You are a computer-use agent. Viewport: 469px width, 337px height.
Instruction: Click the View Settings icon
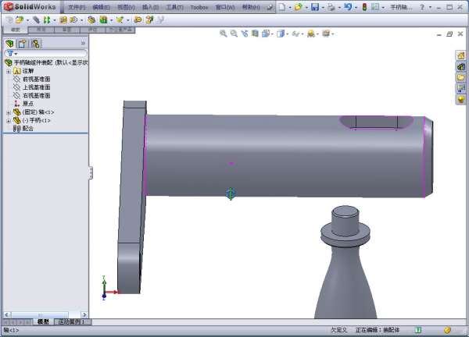coord(326,34)
